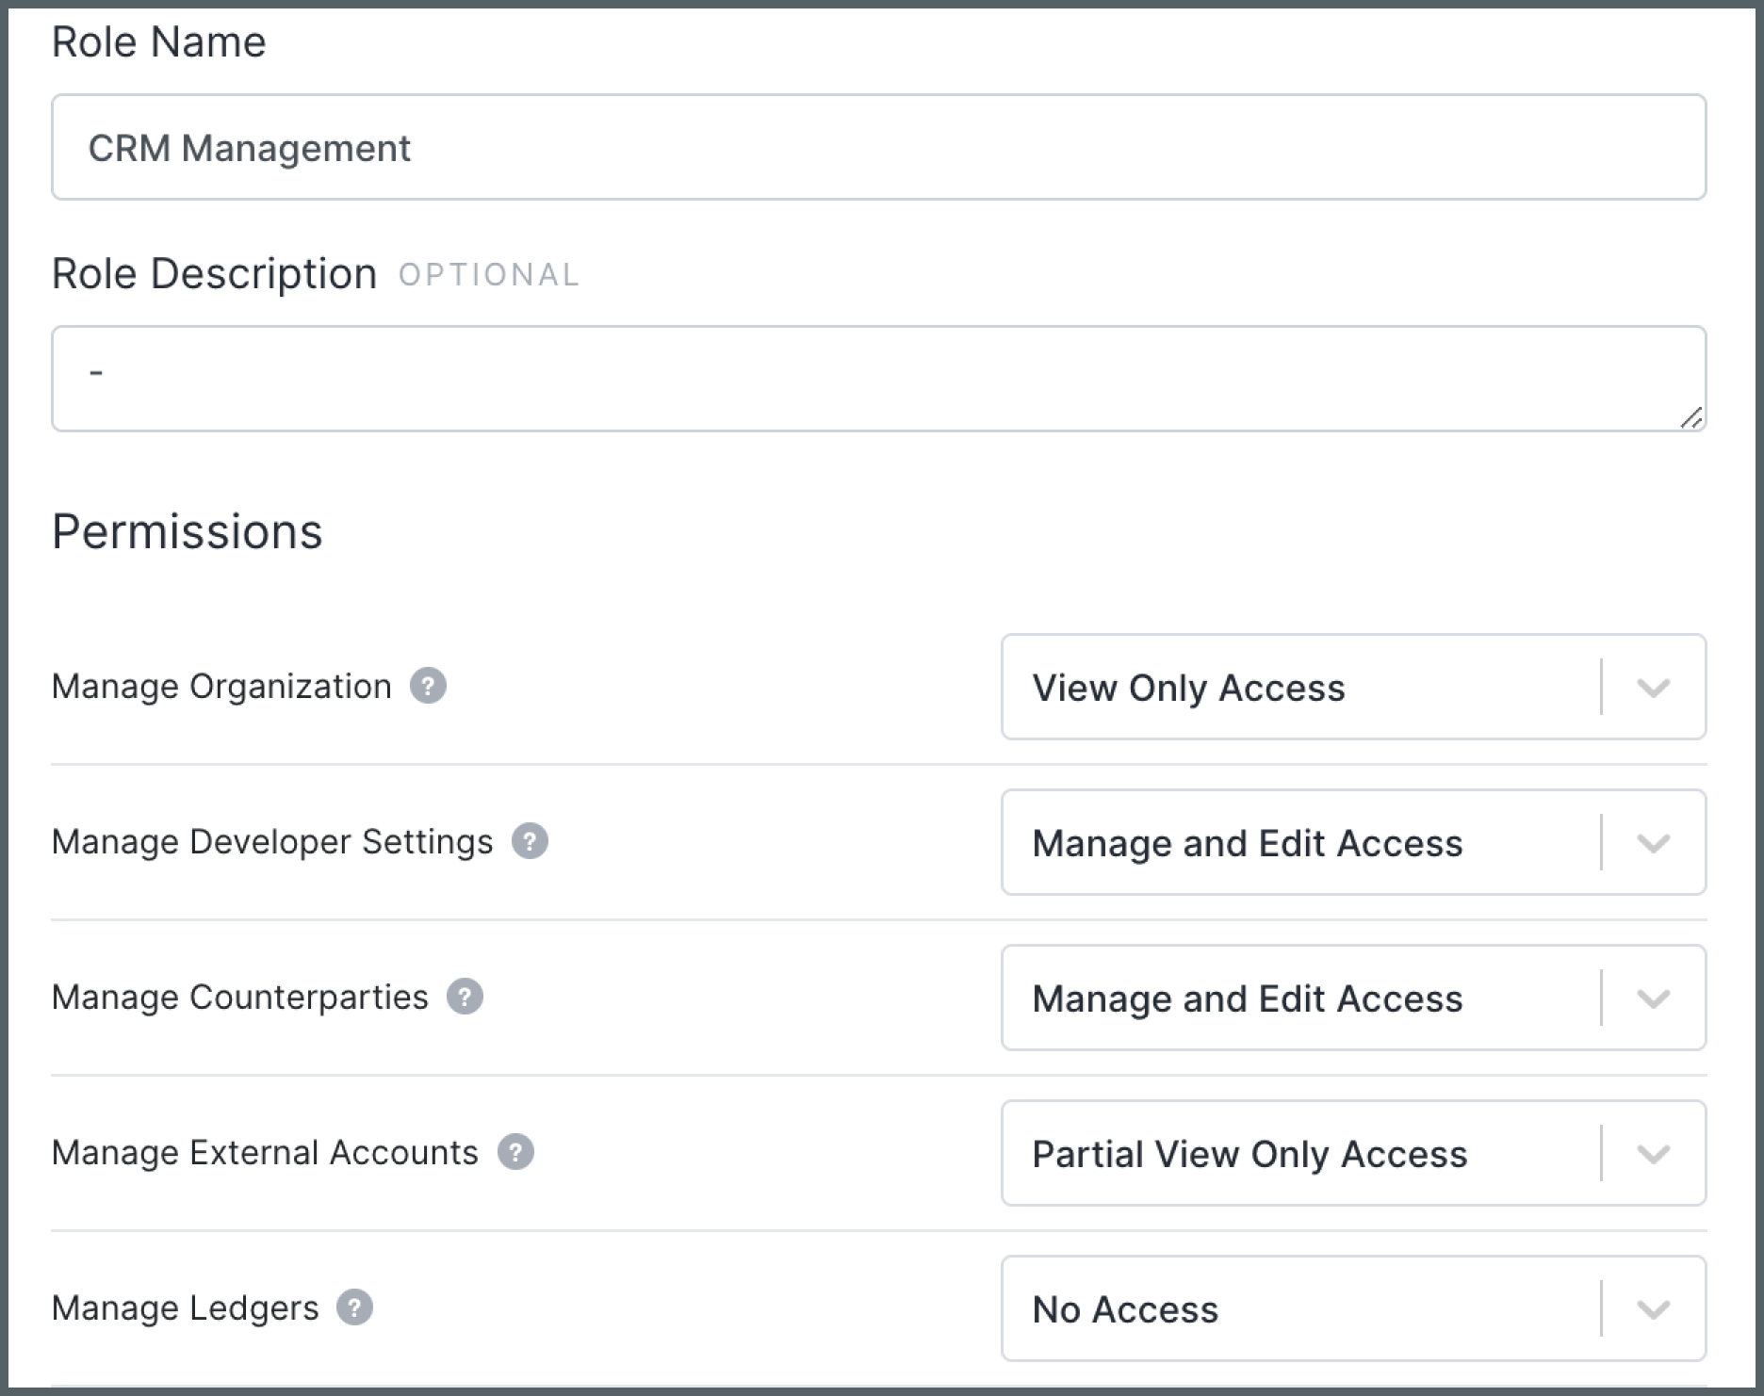Image resolution: width=1764 pixels, height=1396 pixels.
Task: Focus the Role Description text area
Action: point(878,379)
